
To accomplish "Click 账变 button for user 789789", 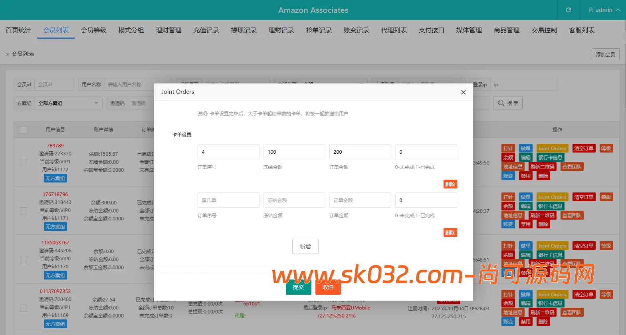I will coord(508,176).
